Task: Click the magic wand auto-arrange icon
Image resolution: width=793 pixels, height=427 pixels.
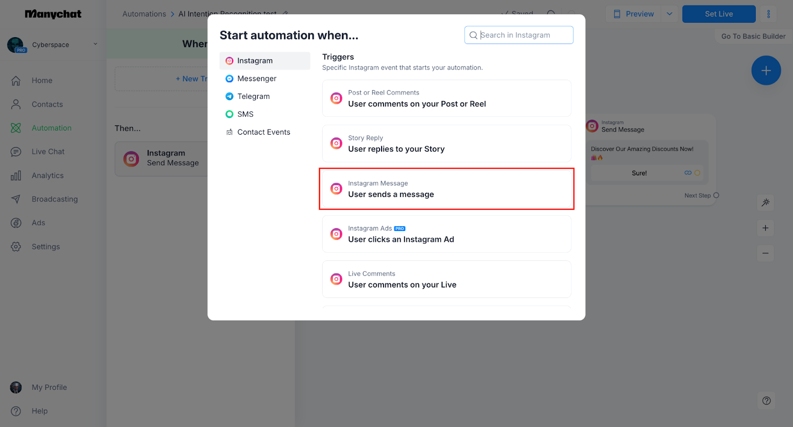Action: tap(766, 202)
